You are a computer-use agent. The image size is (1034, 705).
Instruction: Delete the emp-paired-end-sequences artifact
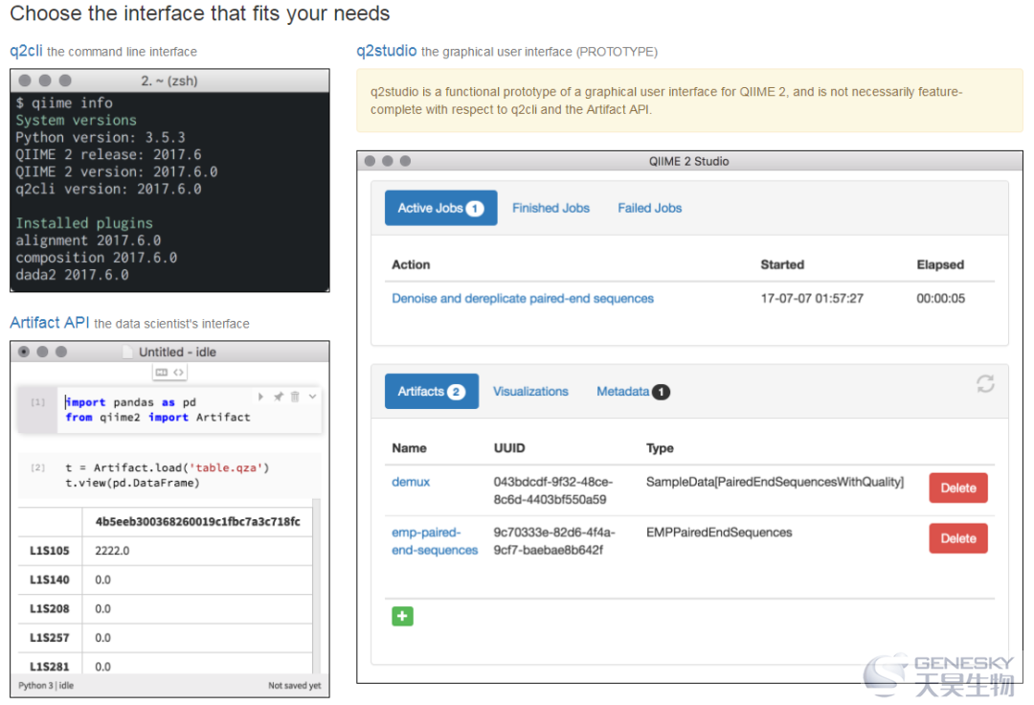958,538
